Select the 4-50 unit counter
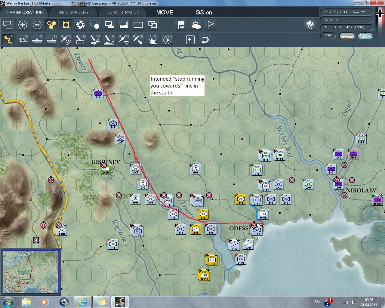 [x=62, y=230]
